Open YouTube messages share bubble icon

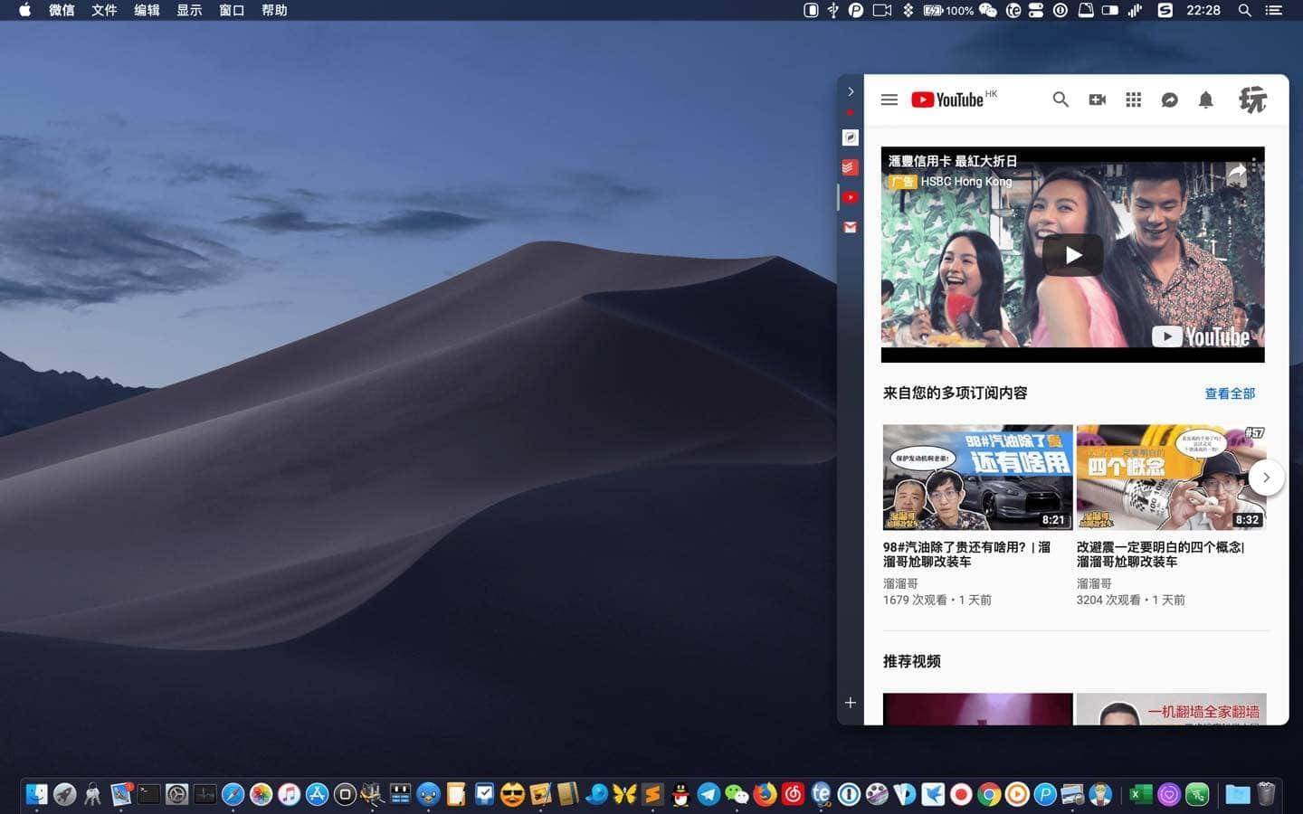point(1169,99)
